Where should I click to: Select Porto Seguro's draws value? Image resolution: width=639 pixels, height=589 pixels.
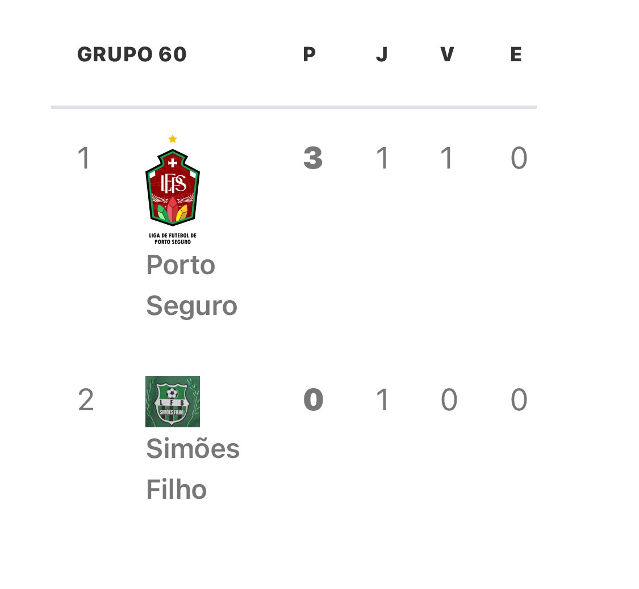519,158
